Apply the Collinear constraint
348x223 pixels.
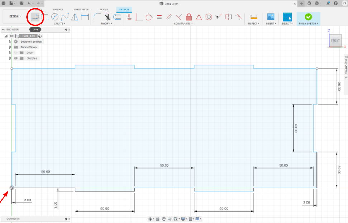pyautogui.click(x=219, y=17)
